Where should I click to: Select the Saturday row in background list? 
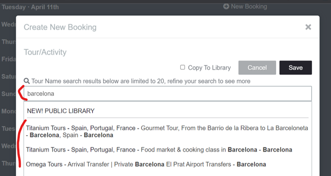tap(9, 76)
